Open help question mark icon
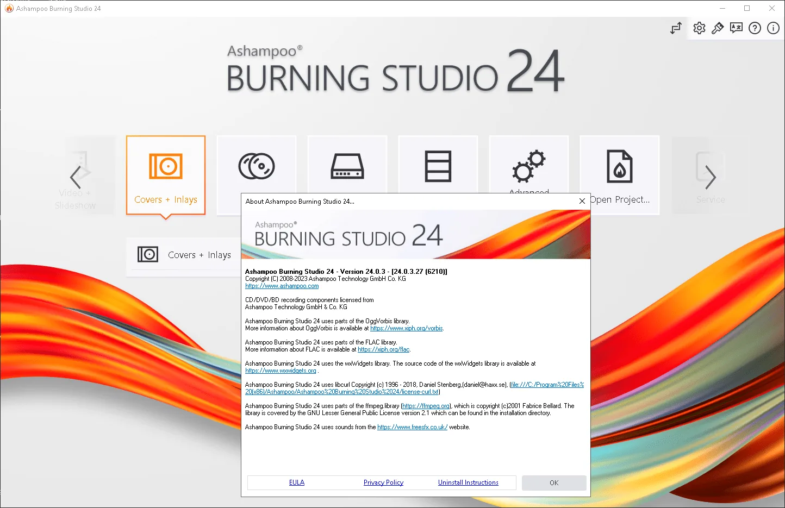Screen dimensions: 785x508 click(755, 28)
